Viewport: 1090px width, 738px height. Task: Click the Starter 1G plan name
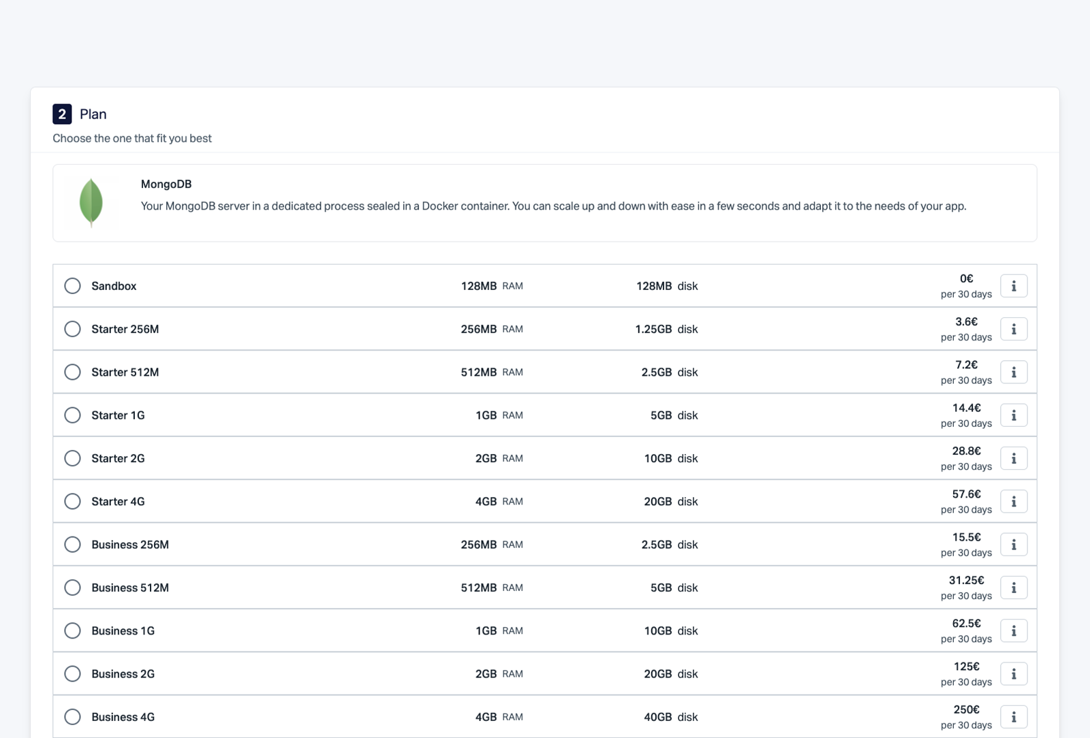point(118,415)
